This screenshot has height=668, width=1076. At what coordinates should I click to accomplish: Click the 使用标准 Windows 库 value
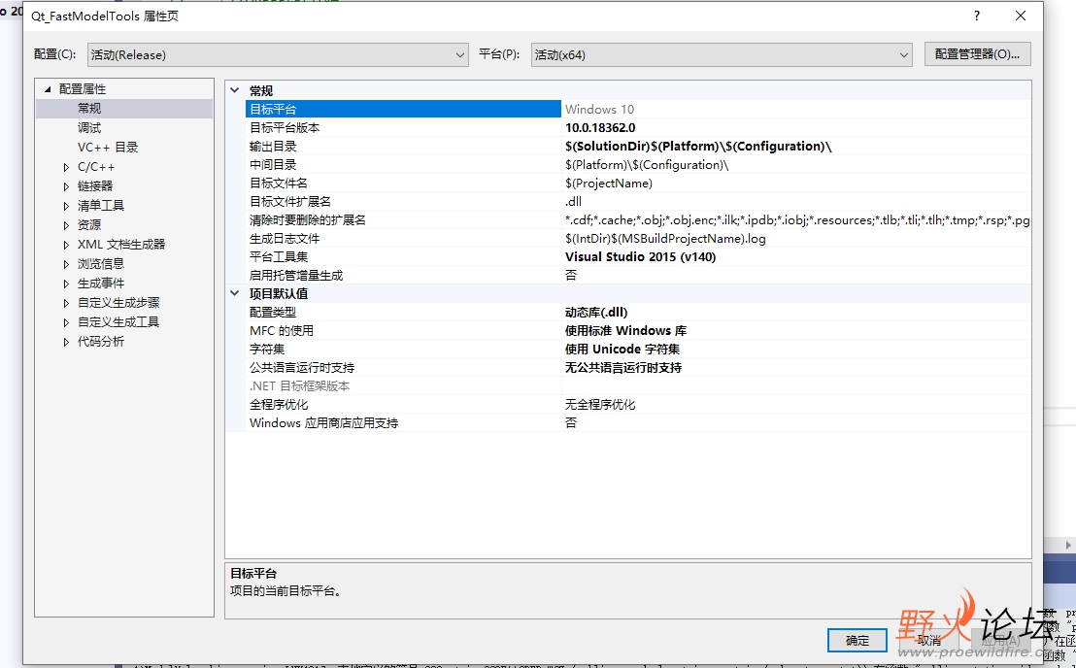click(625, 330)
